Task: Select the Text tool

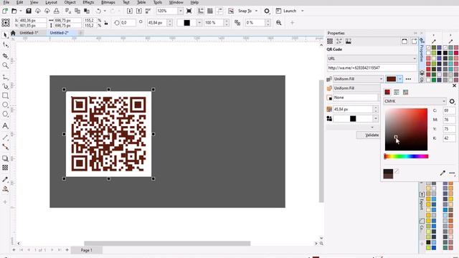Action: [x=5, y=126]
